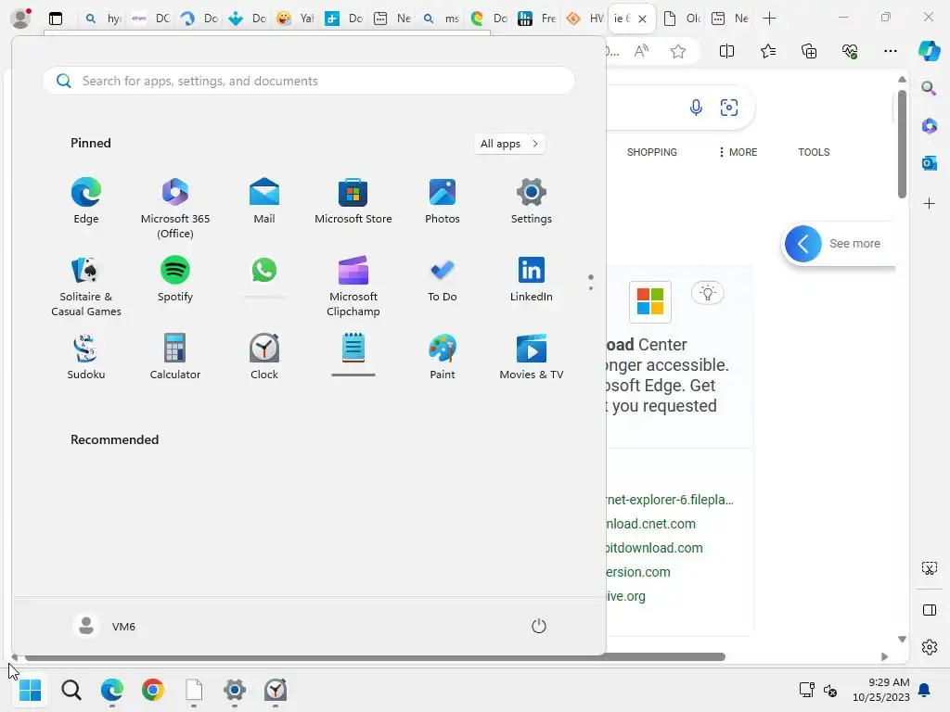Click the muted volume tray icon
The width and height of the screenshot is (950, 712).
pos(830,690)
